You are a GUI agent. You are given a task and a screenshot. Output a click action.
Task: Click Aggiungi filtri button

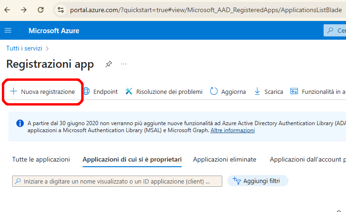tap(258, 181)
